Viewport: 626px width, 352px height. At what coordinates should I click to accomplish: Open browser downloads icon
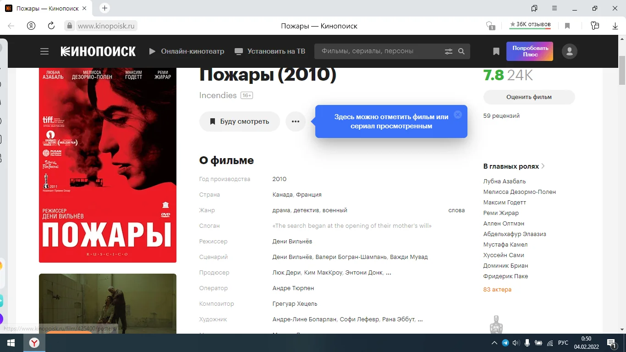(x=615, y=26)
